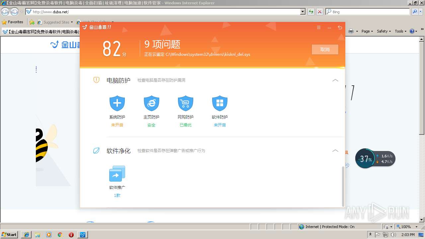Click the IE Back navigation button

pos(5,12)
